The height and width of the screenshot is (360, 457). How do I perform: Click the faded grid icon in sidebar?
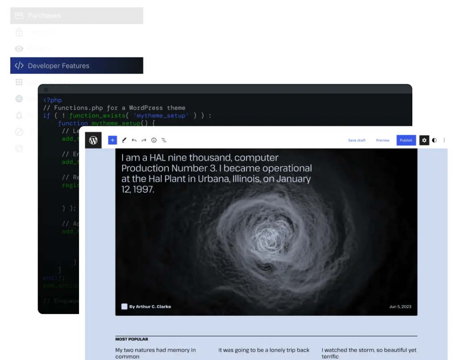tap(19, 83)
